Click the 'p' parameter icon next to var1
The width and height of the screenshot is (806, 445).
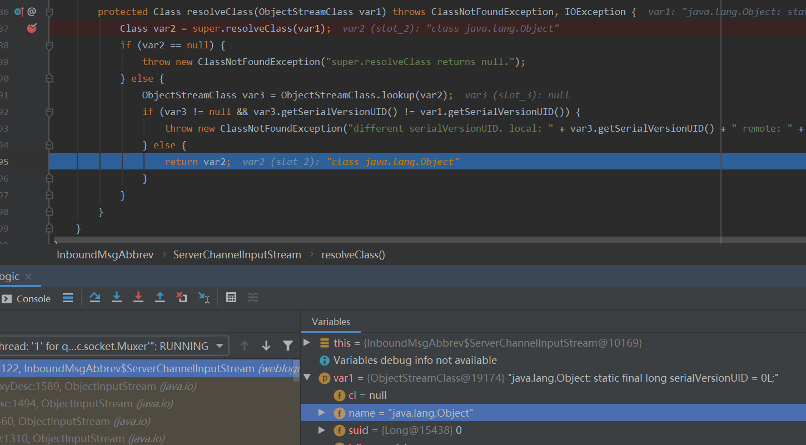click(325, 378)
